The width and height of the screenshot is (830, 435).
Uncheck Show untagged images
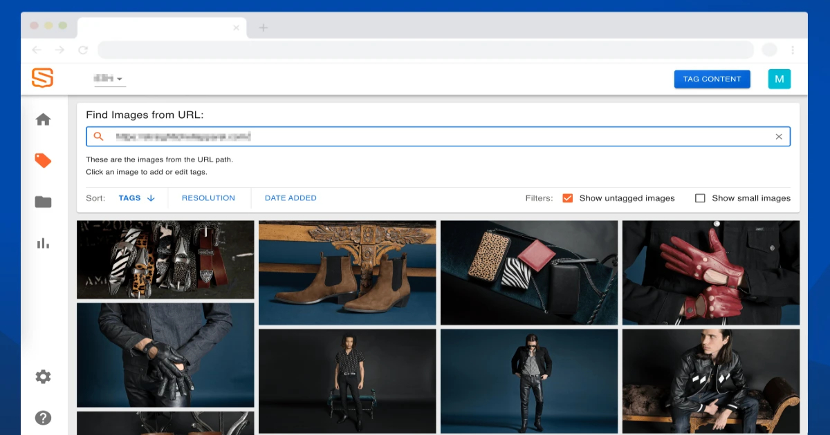568,198
